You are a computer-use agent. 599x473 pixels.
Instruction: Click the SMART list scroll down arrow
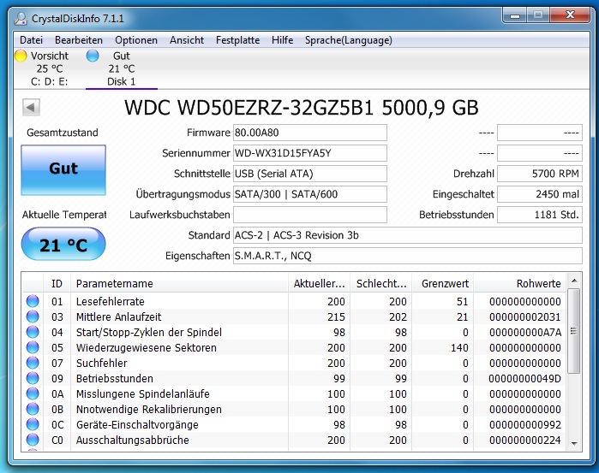coord(574,443)
